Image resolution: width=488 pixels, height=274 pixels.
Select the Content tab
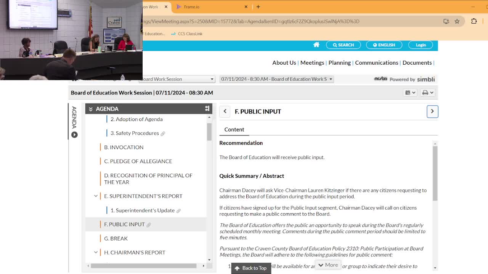[x=234, y=129]
